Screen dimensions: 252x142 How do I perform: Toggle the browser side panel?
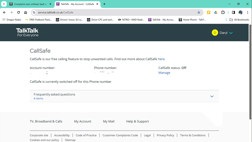click(x=233, y=12)
